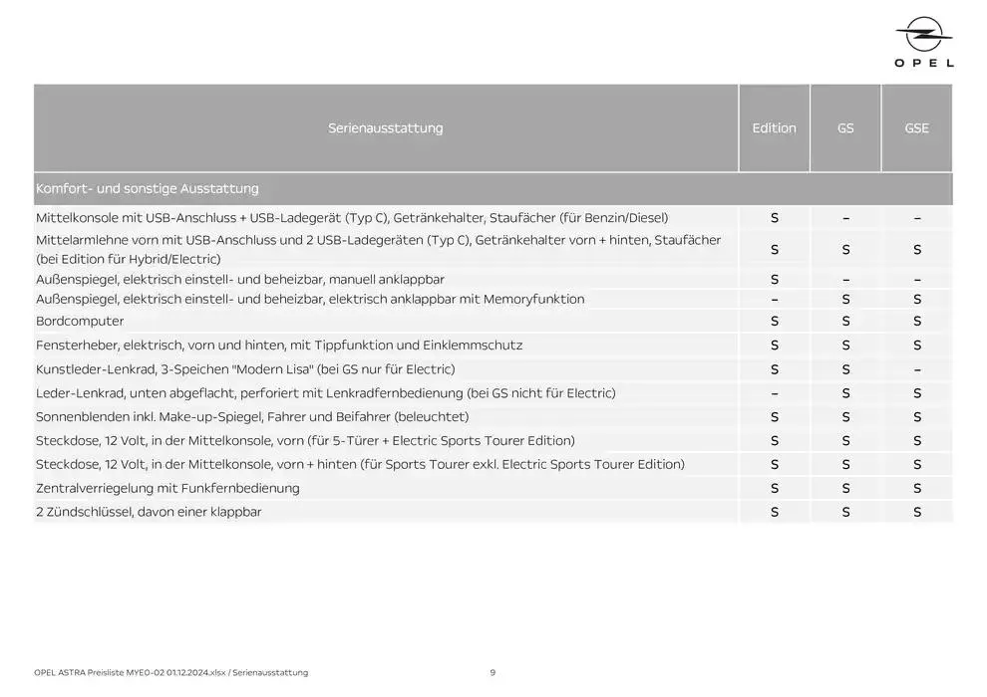Select the Leder-Lenkrad unten abgeflacht row
The width and height of the screenshot is (987, 697).
[x=325, y=393]
